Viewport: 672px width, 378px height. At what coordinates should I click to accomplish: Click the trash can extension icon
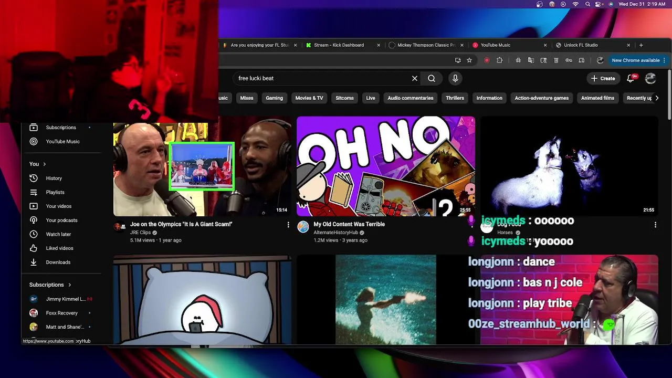(x=556, y=60)
